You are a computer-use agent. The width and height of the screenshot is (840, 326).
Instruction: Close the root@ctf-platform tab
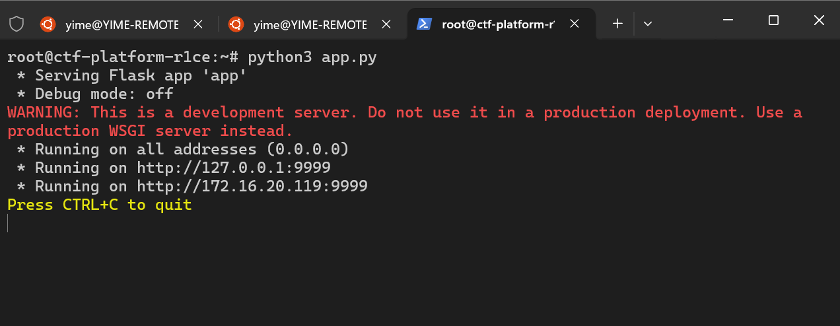(575, 24)
